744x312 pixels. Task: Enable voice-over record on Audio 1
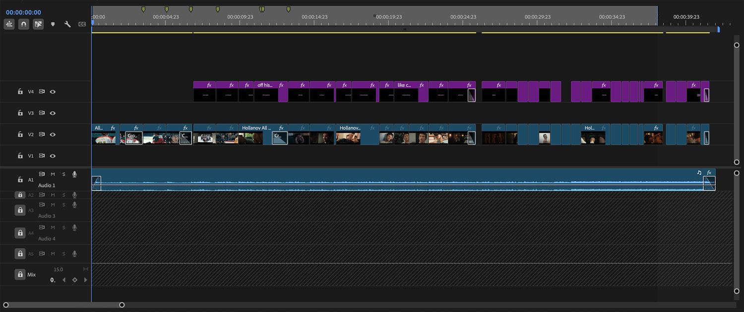74,174
